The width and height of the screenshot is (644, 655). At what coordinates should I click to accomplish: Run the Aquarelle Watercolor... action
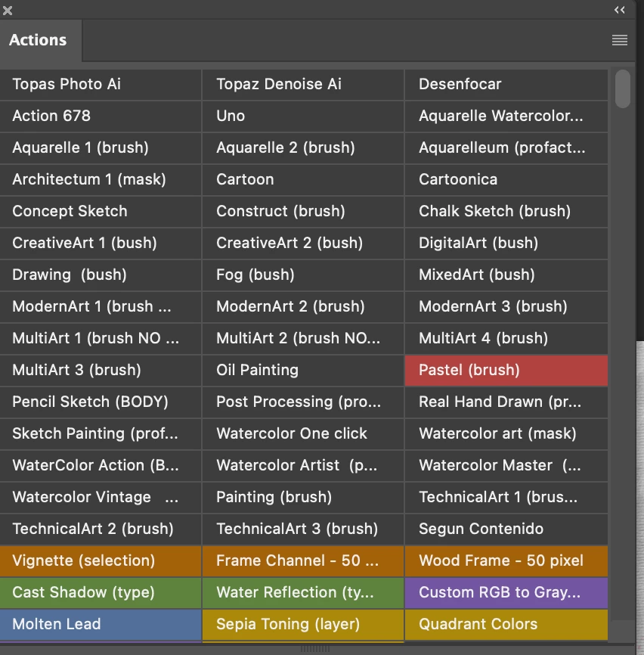click(506, 116)
